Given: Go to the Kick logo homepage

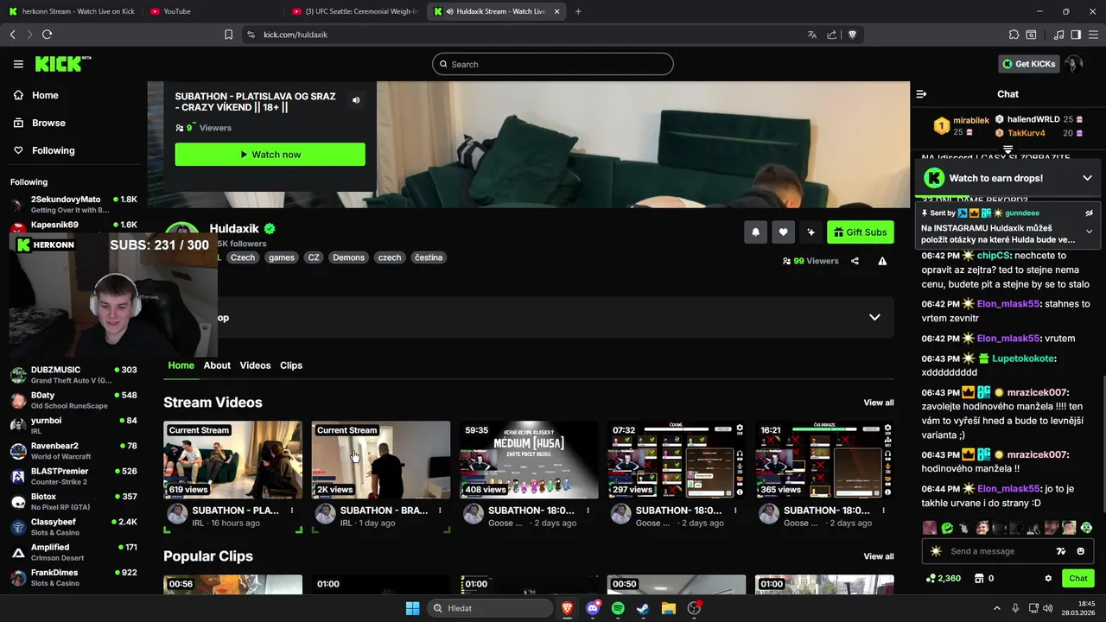Looking at the screenshot, I should (x=61, y=64).
